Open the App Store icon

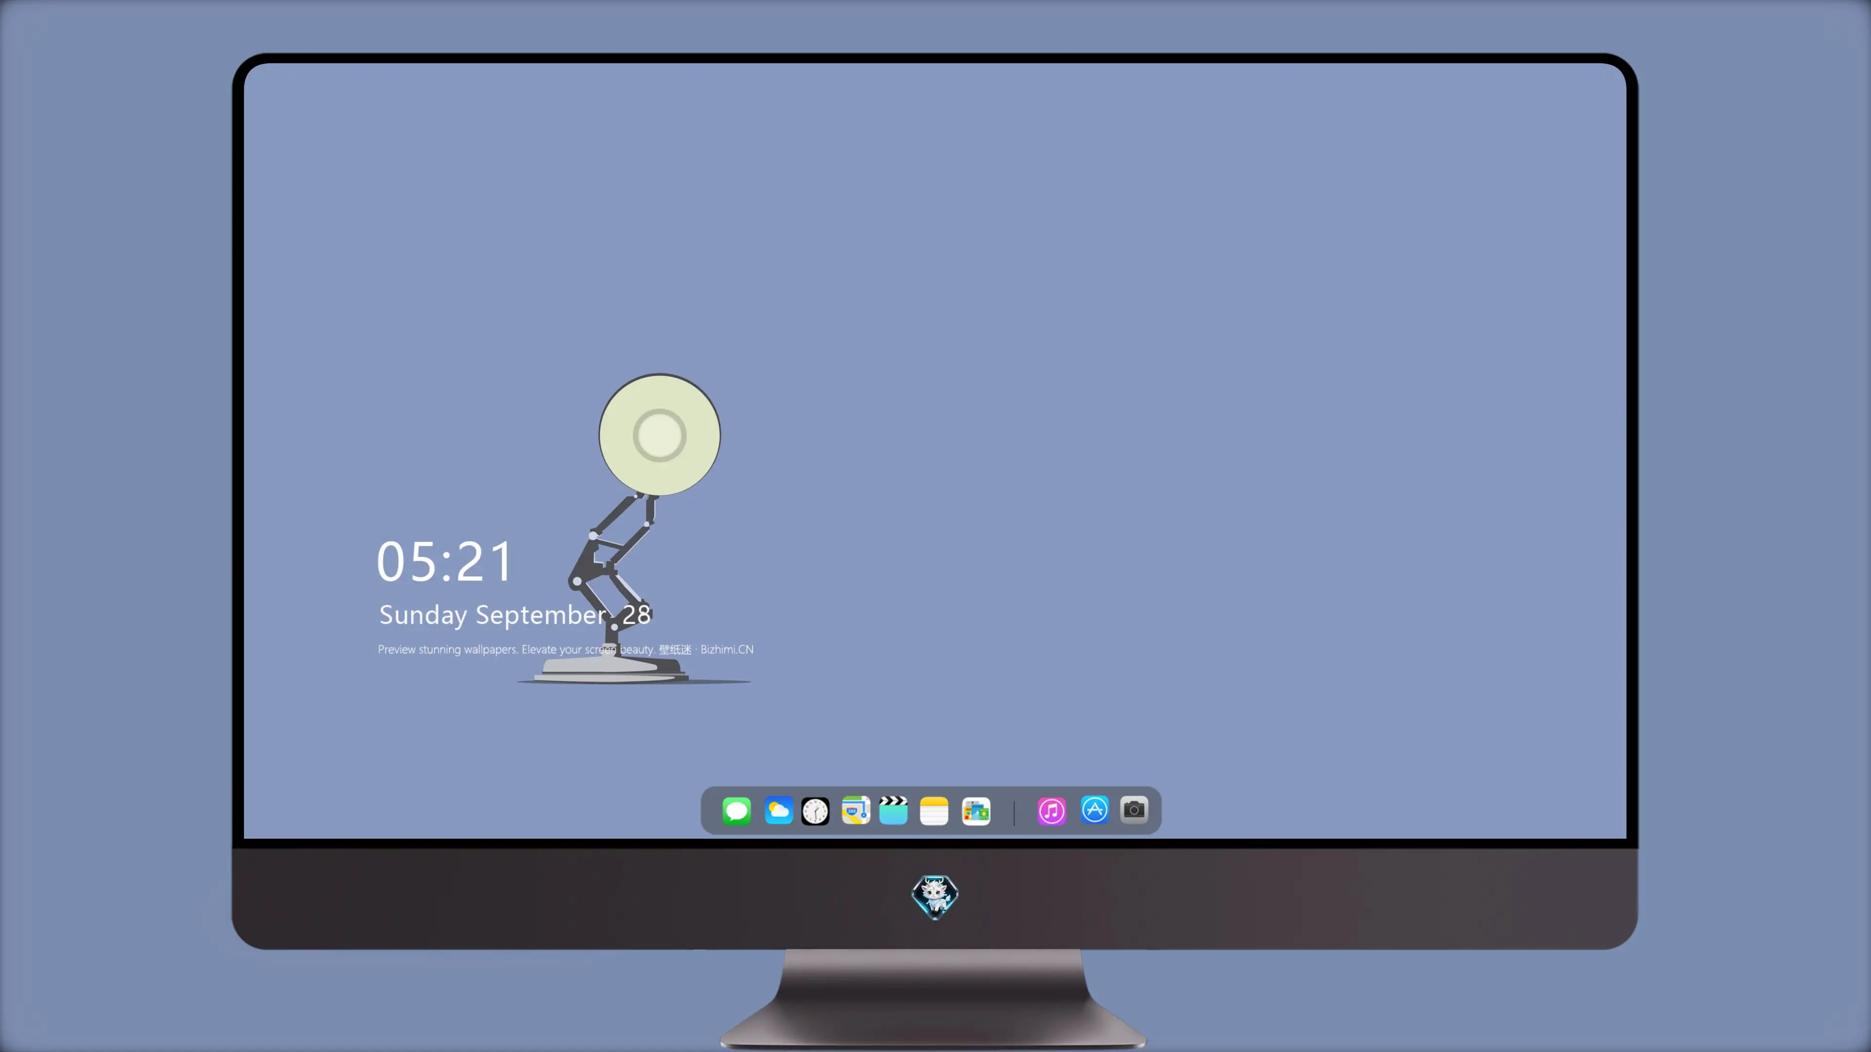pos(1094,809)
